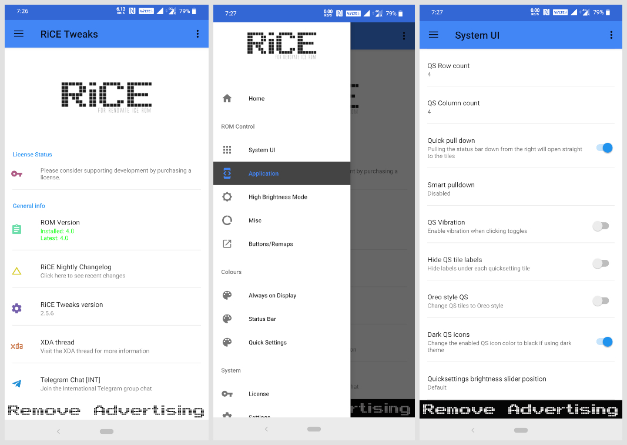Open Telegram Chat [INT] entry
This screenshot has width=627, height=445.
point(106,383)
